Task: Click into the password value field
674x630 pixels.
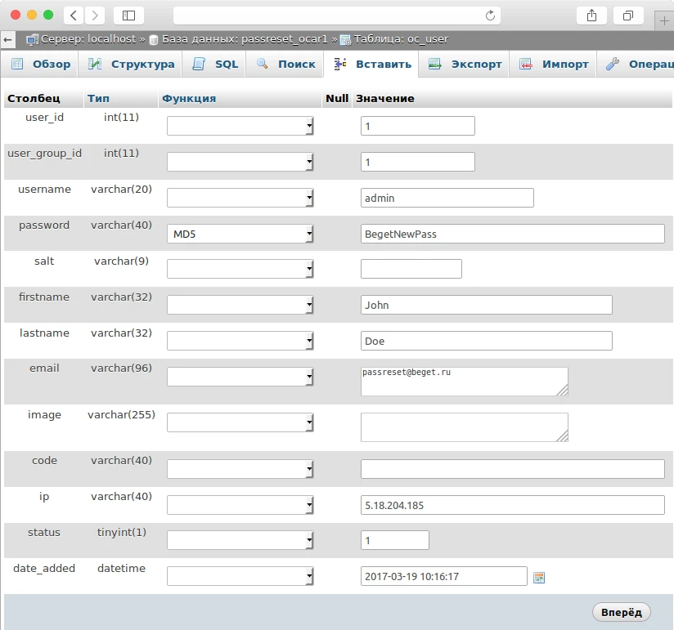Action: 512,235
